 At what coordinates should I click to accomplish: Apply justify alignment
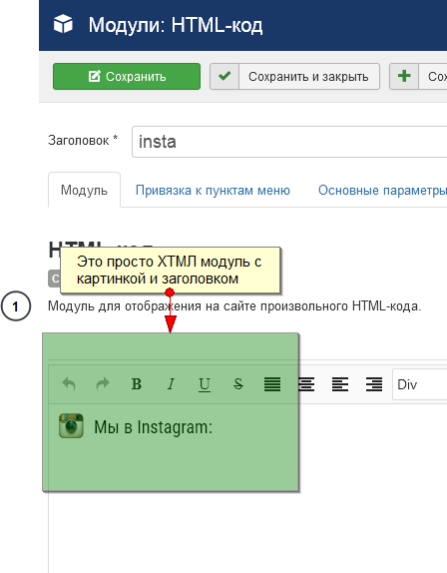[272, 384]
